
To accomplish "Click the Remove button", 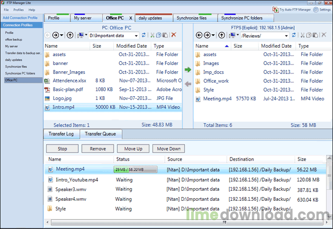I will coord(98,149).
